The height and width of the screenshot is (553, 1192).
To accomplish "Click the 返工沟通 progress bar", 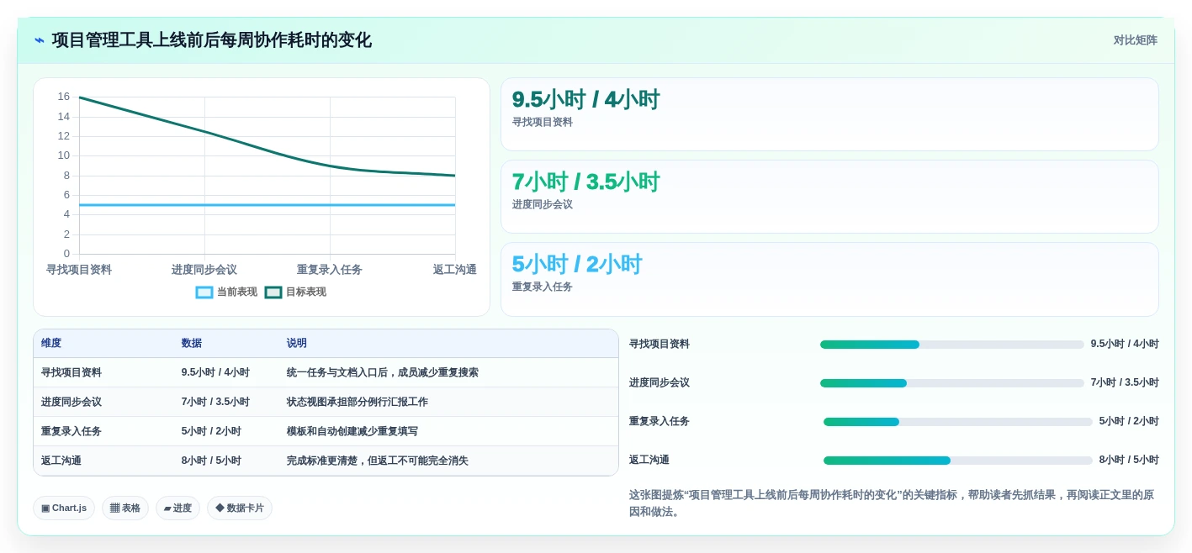I will pyautogui.click(x=957, y=461).
